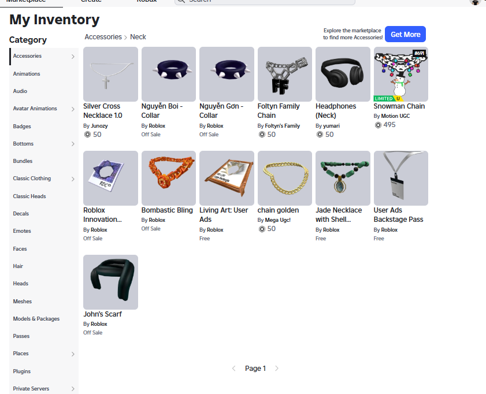Image resolution: width=486 pixels, height=394 pixels.
Task: Expand the Avatar Animations chevron
Action: 73,109
